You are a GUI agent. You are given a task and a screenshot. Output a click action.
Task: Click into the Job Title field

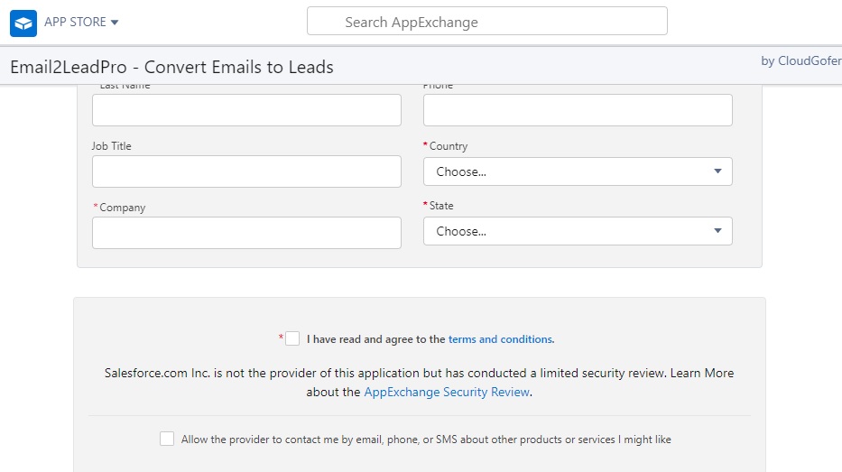click(x=246, y=171)
